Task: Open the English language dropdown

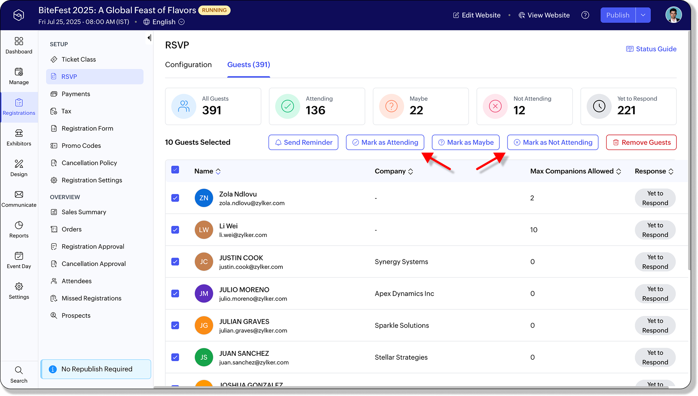Action: (x=164, y=22)
